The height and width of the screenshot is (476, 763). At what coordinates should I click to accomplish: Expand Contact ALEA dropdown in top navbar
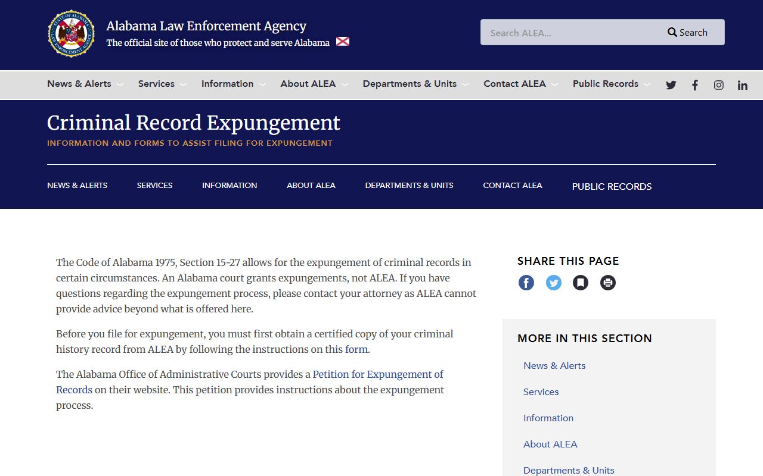tap(520, 84)
